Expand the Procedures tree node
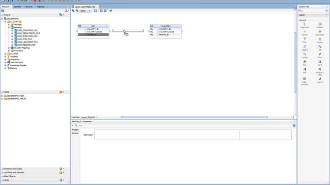Viewport: 330px width, 185px height. click(x=9, y=51)
